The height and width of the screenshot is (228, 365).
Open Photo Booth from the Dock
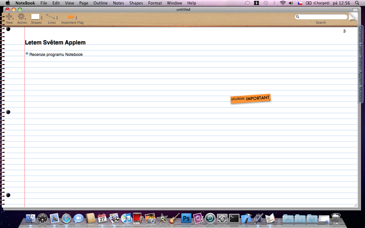tap(138, 219)
